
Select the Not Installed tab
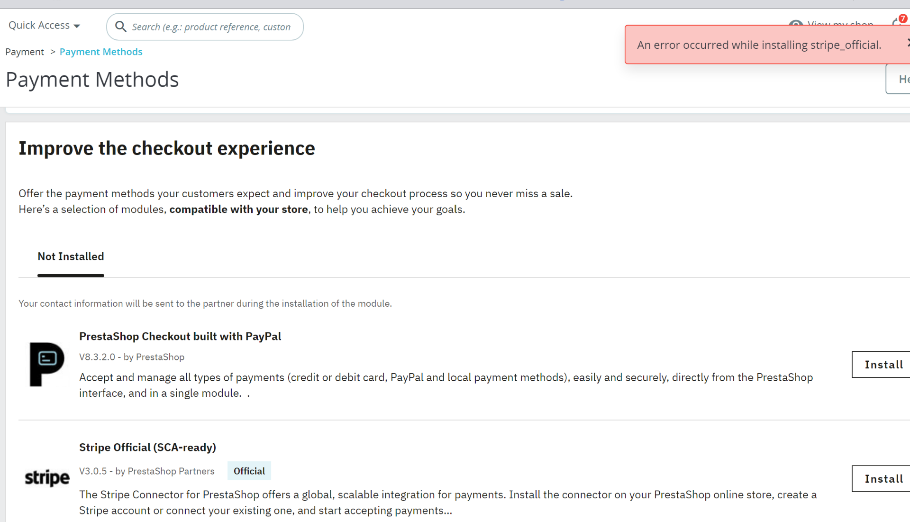click(x=71, y=256)
